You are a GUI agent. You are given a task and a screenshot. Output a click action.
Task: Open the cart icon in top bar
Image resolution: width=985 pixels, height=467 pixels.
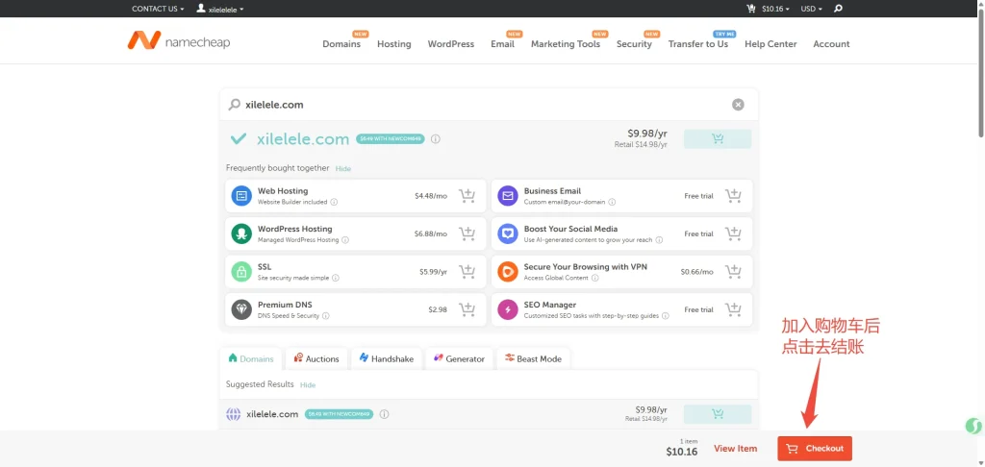click(750, 9)
